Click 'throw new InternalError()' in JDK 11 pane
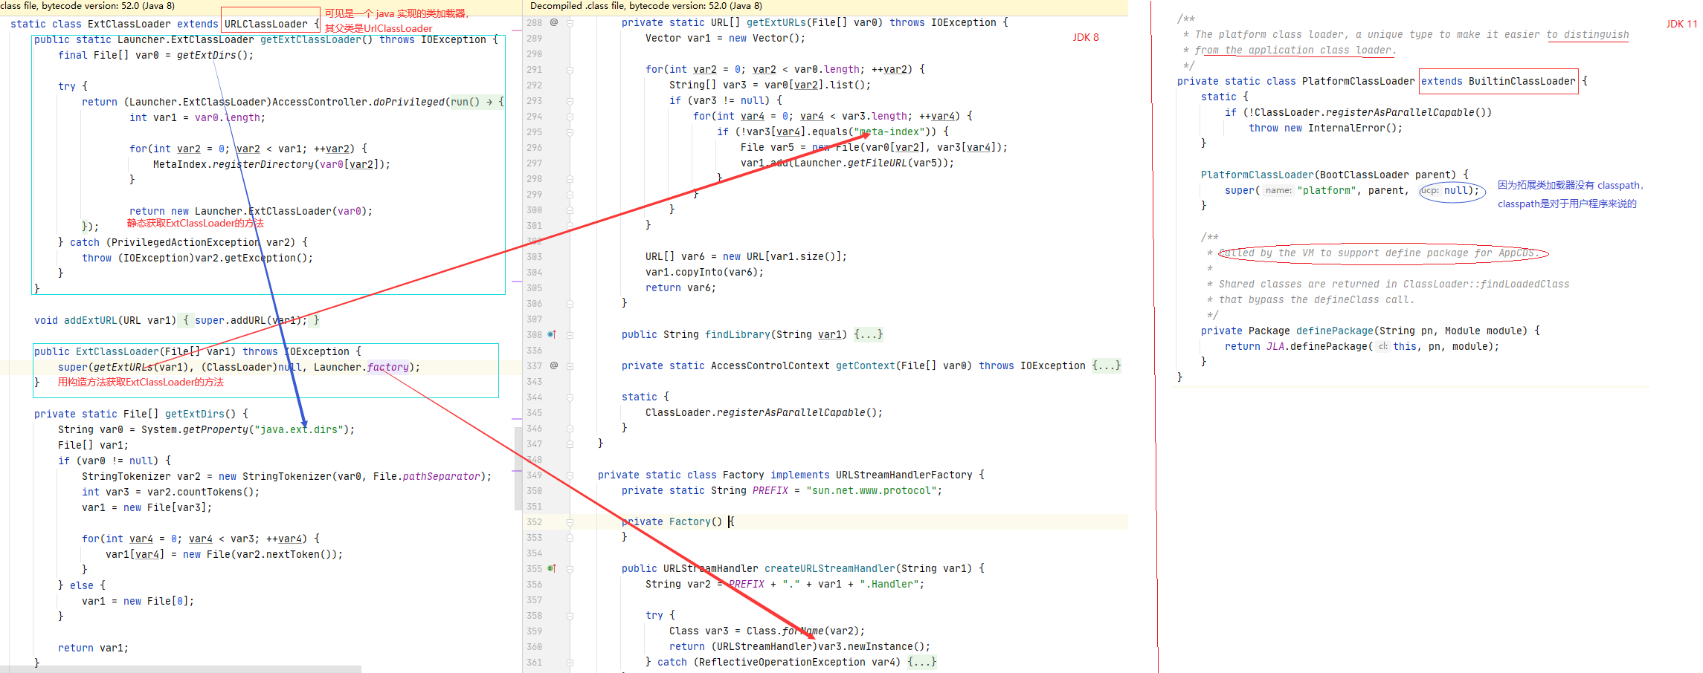 pos(1326,128)
